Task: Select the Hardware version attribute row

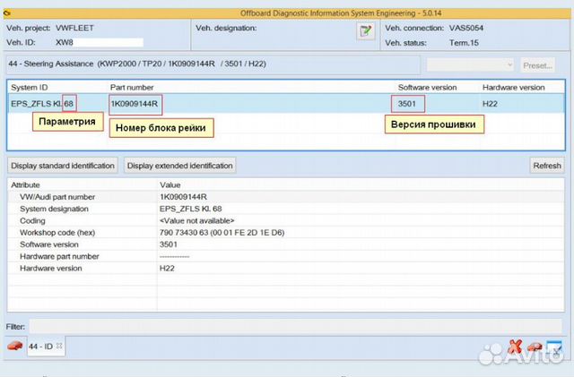Action: coord(285,268)
